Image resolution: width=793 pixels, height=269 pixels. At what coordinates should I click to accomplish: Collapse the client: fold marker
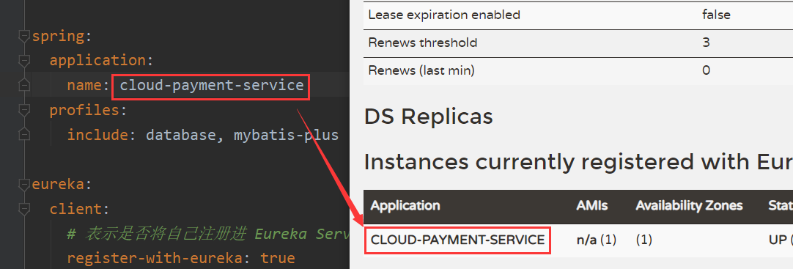(23, 209)
